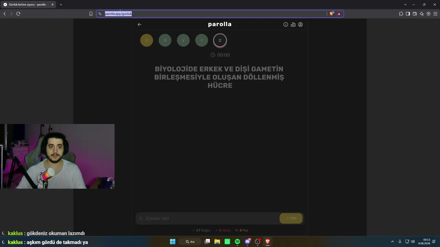Open Discord from the taskbar
Viewport: 440px width, 247px height.
coord(247,242)
